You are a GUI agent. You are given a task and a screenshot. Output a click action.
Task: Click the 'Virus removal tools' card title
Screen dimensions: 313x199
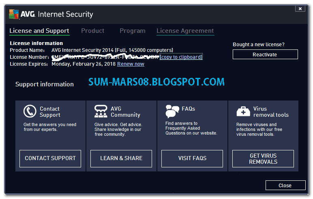point(271,112)
